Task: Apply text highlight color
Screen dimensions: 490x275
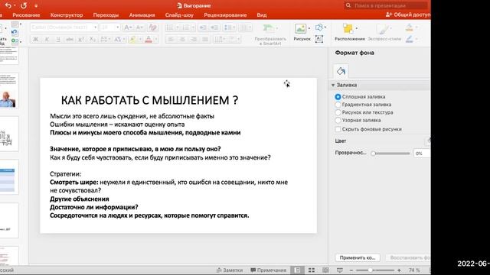Action: click(132, 39)
